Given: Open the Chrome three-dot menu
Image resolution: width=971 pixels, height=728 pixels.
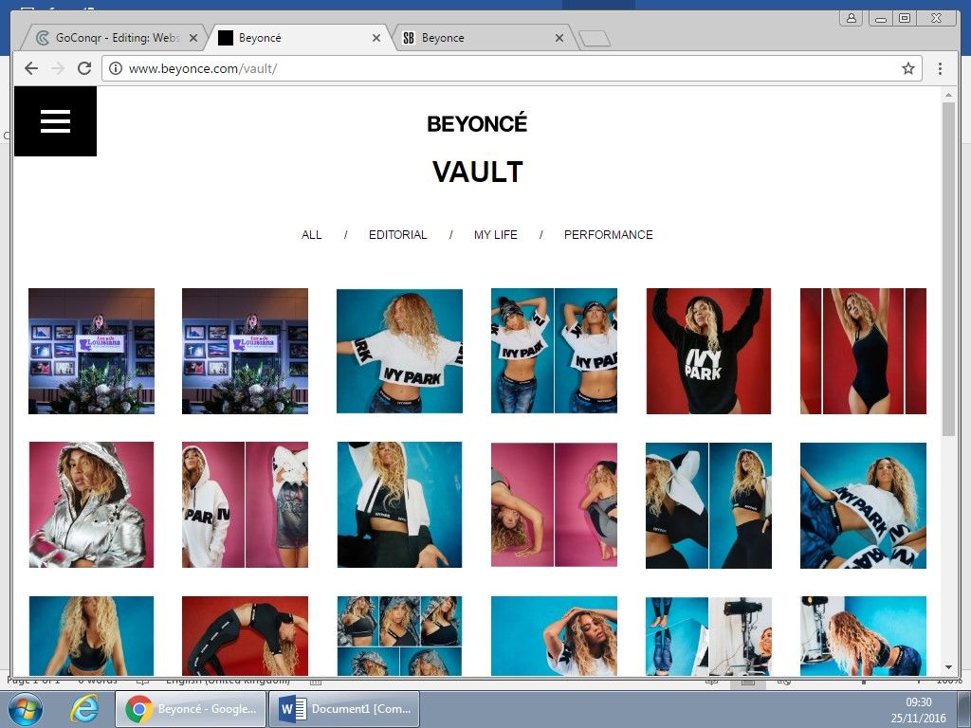Looking at the screenshot, I should tap(940, 68).
